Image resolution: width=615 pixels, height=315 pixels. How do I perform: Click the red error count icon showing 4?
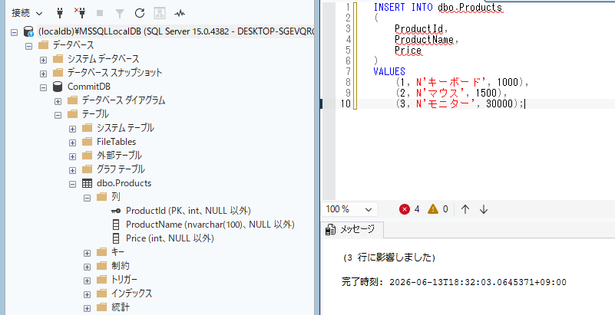click(x=404, y=209)
